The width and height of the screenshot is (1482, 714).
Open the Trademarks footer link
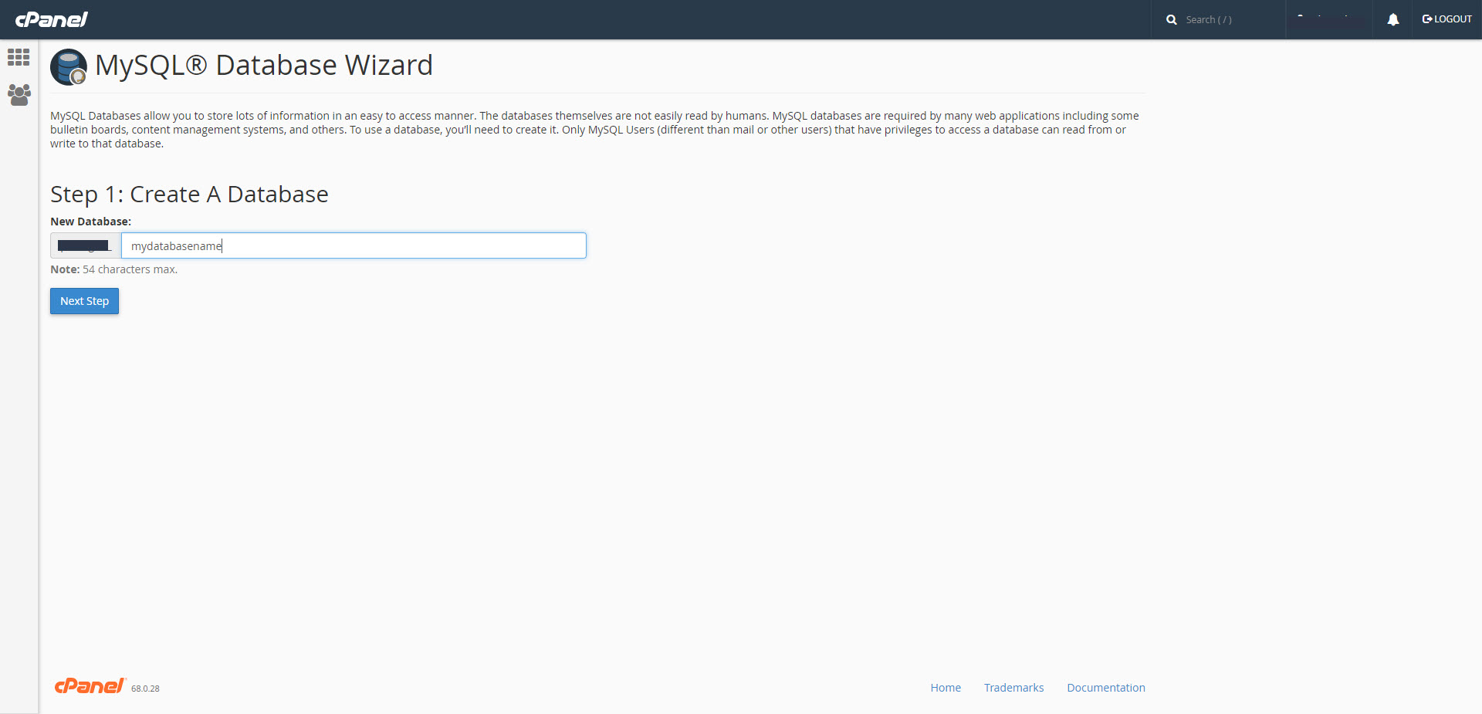(x=1013, y=688)
